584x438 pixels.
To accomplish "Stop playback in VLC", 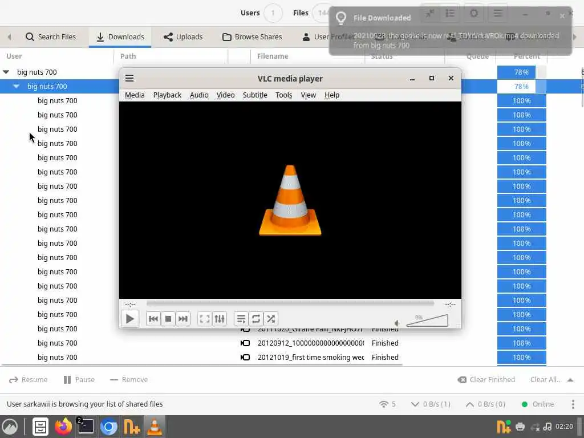I will click(168, 319).
